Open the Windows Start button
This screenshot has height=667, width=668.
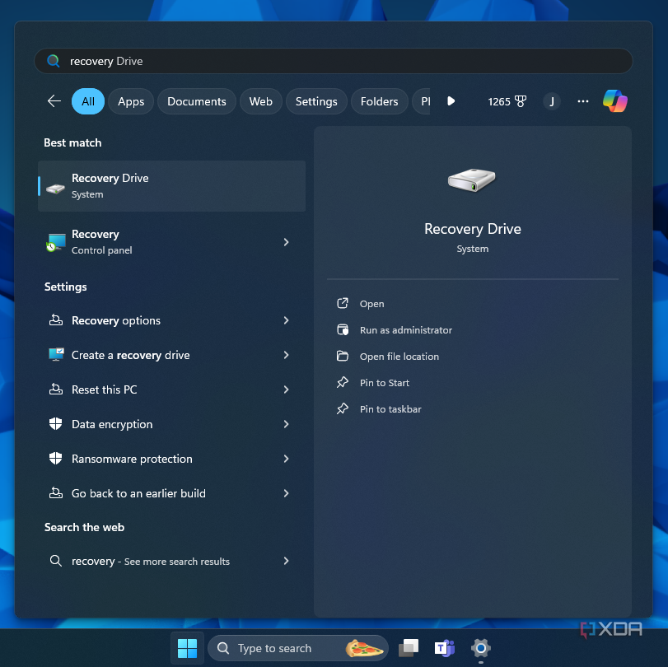coord(187,648)
